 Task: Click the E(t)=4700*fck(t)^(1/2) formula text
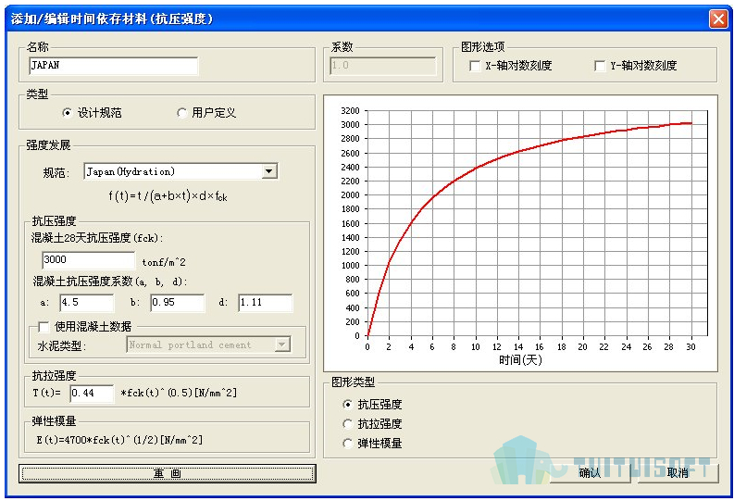pos(119,440)
